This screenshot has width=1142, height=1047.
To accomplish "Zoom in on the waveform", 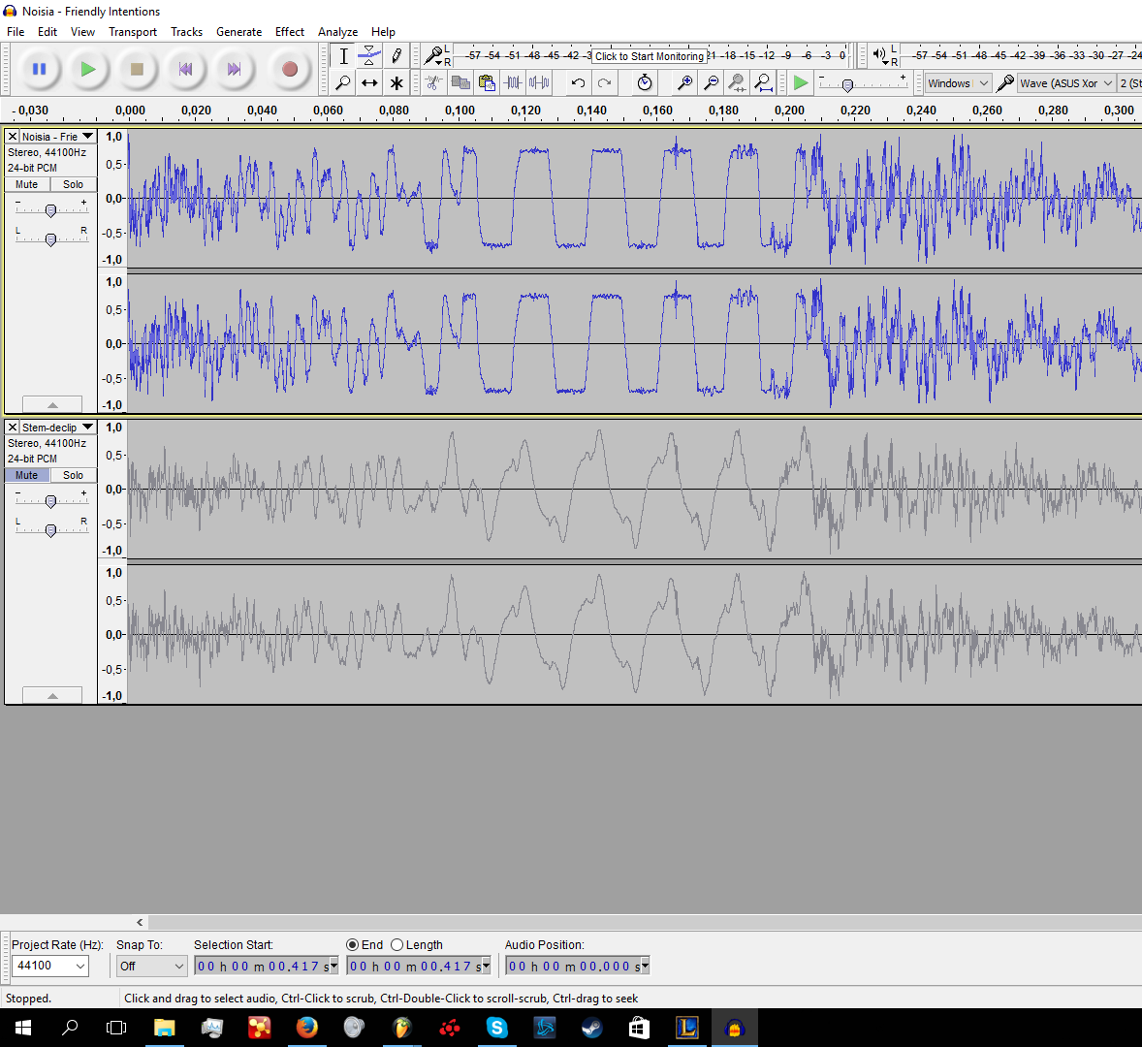I will [684, 83].
